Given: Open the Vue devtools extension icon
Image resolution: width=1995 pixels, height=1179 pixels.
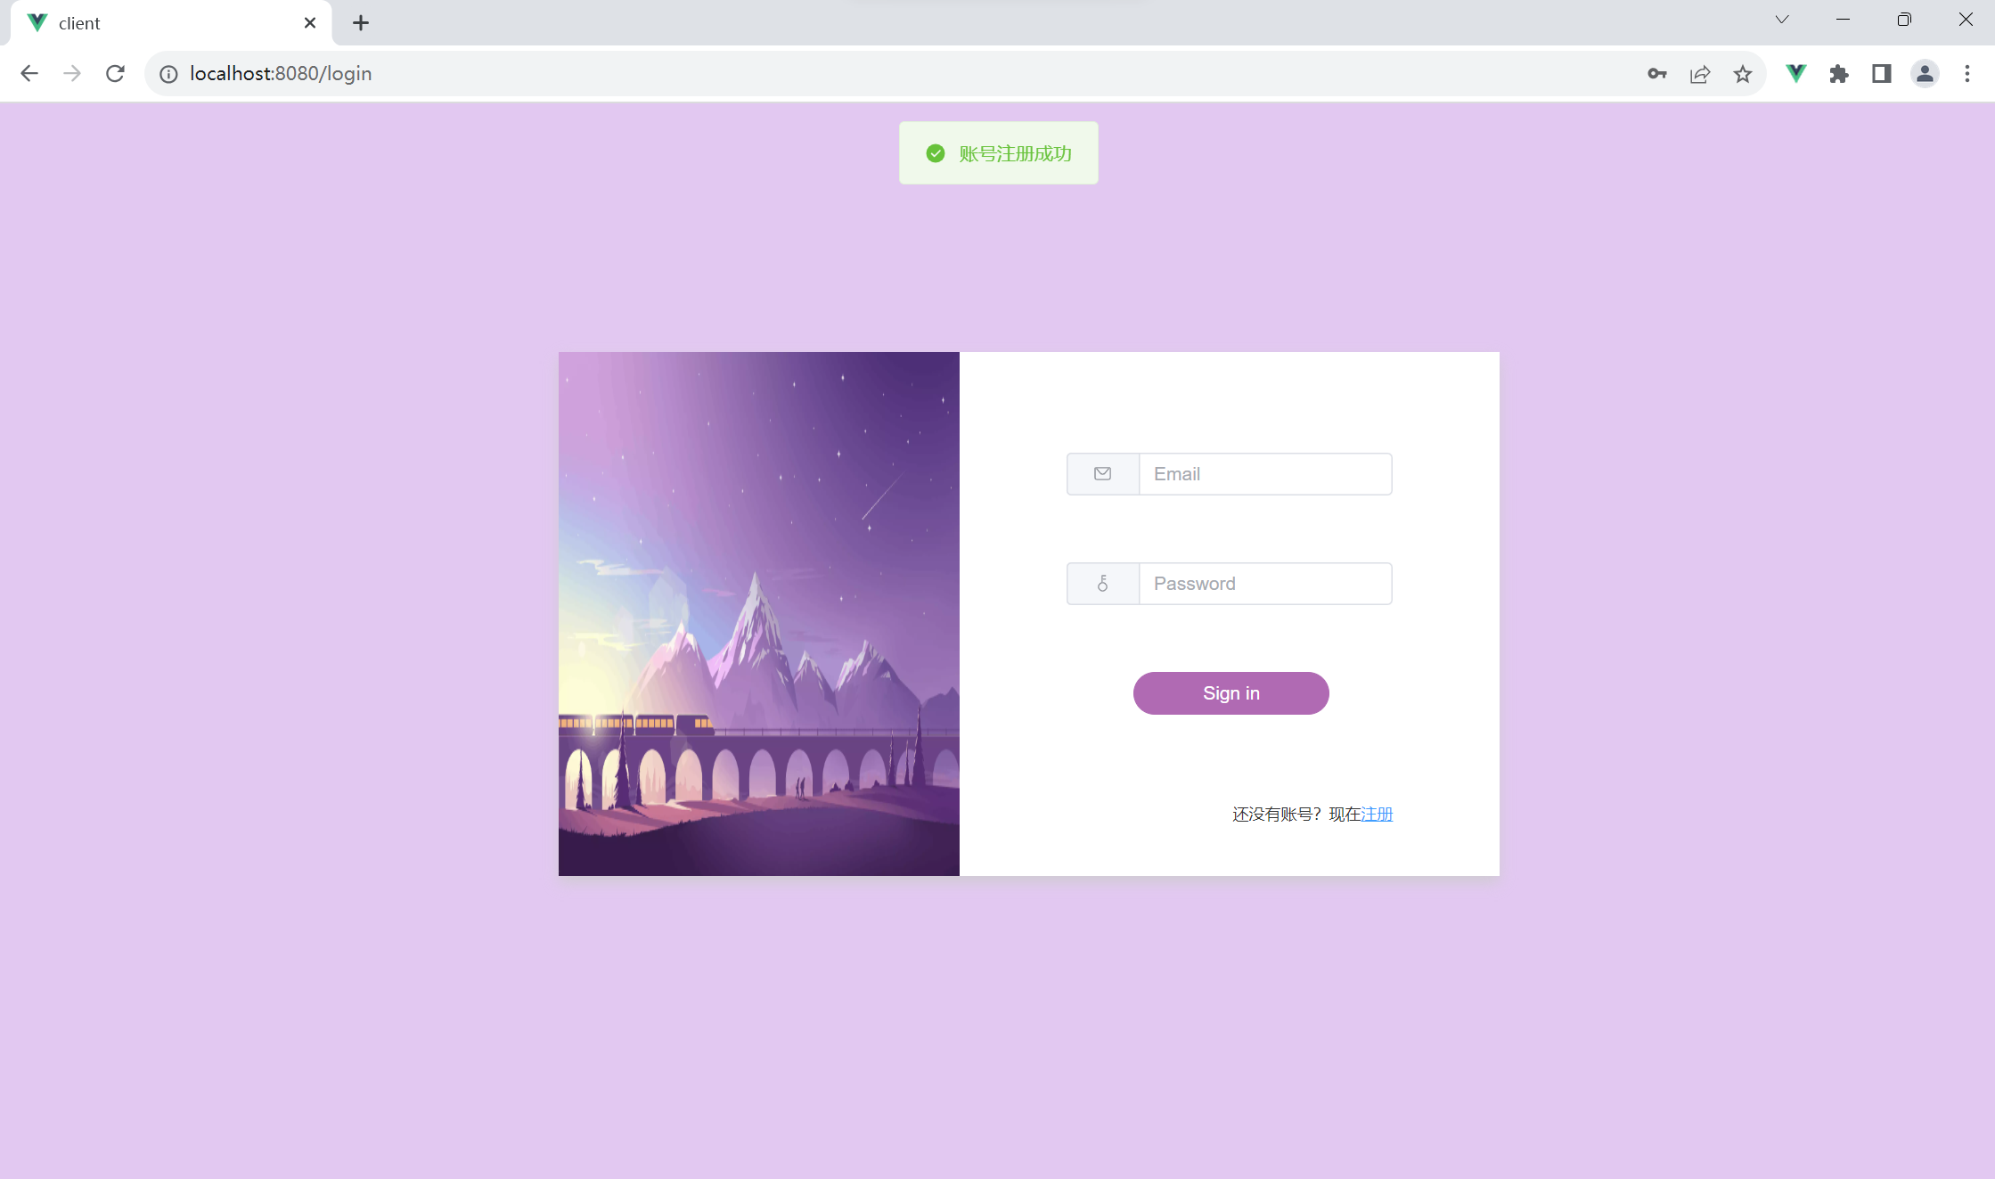Looking at the screenshot, I should (x=1796, y=74).
